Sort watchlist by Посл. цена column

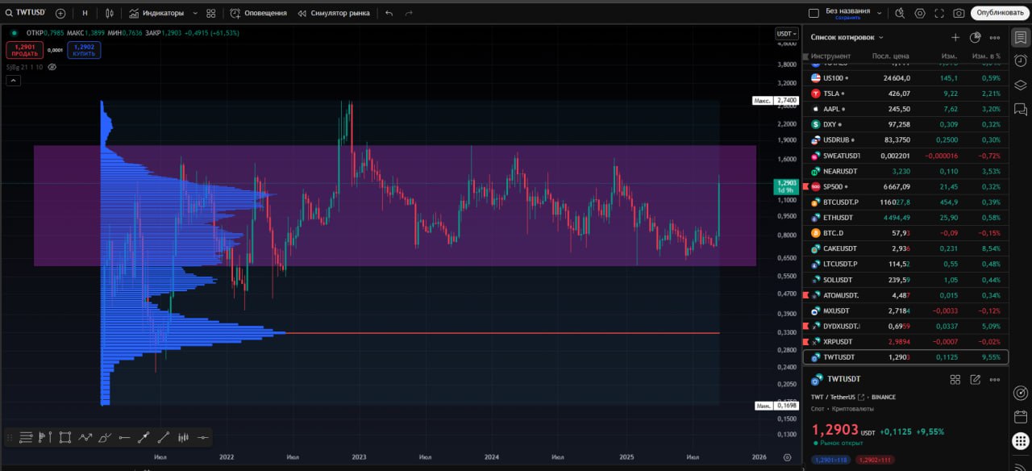coord(891,56)
